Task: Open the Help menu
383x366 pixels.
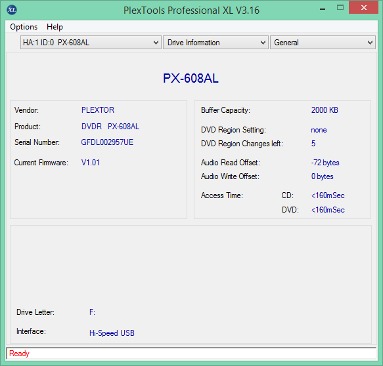Action: 55,27
